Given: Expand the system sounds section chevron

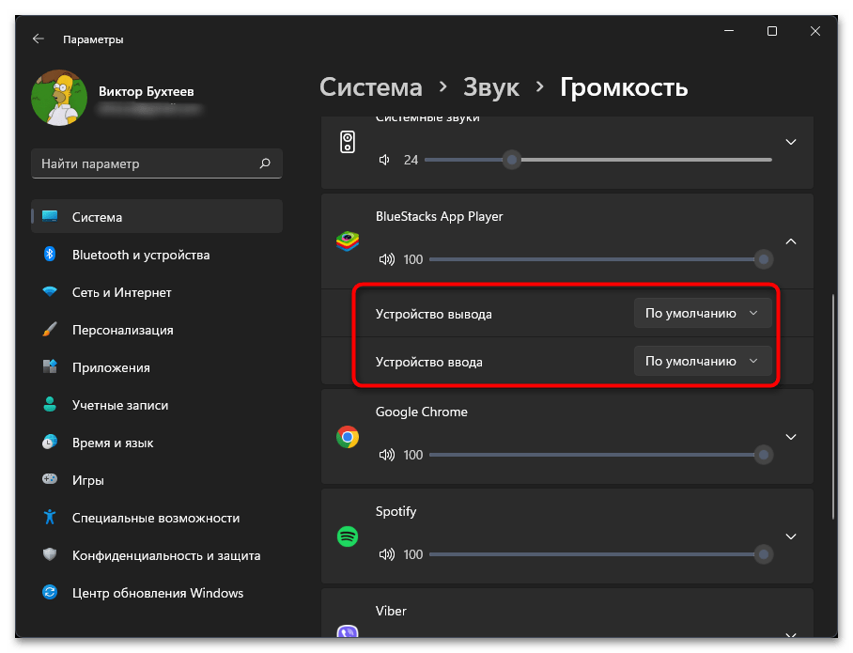Looking at the screenshot, I should (x=791, y=142).
